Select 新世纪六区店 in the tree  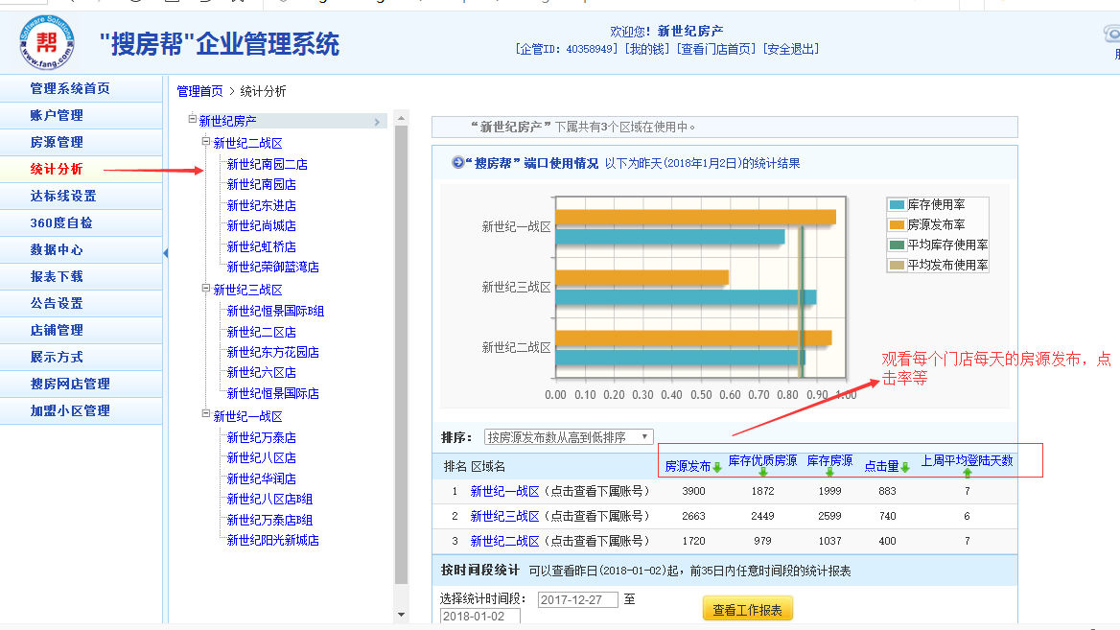(x=262, y=372)
